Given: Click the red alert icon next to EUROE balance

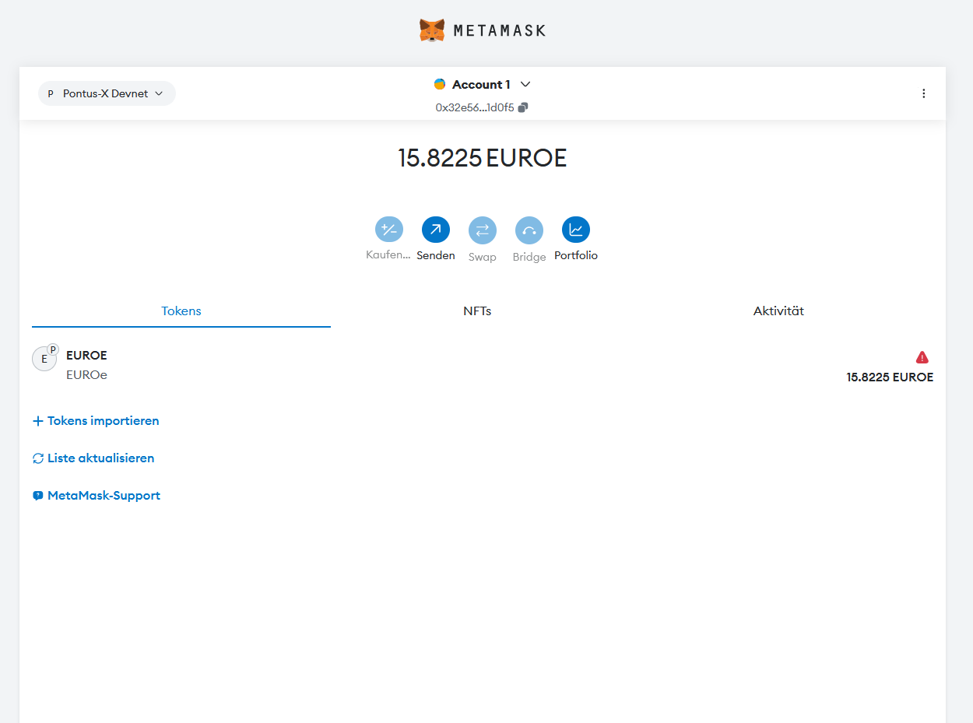Looking at the screenshot, I should (922, 356).
